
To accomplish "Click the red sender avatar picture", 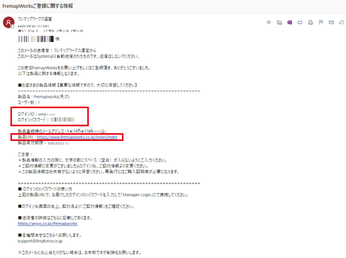I will 8,23.
